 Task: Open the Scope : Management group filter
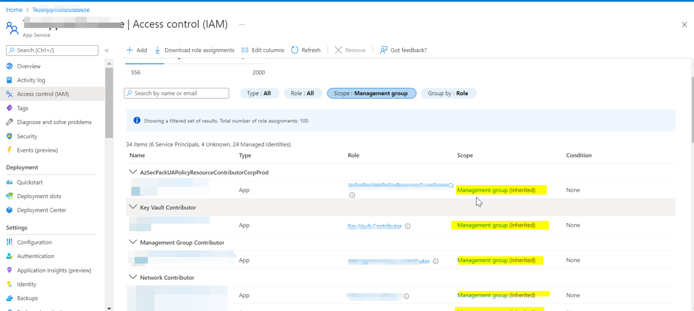point(372,93)
